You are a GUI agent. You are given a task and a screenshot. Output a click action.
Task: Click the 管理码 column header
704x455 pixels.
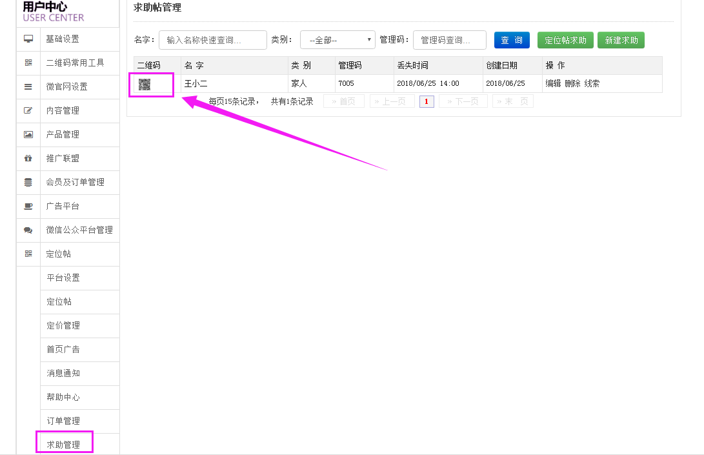click(x=350, y=66)
